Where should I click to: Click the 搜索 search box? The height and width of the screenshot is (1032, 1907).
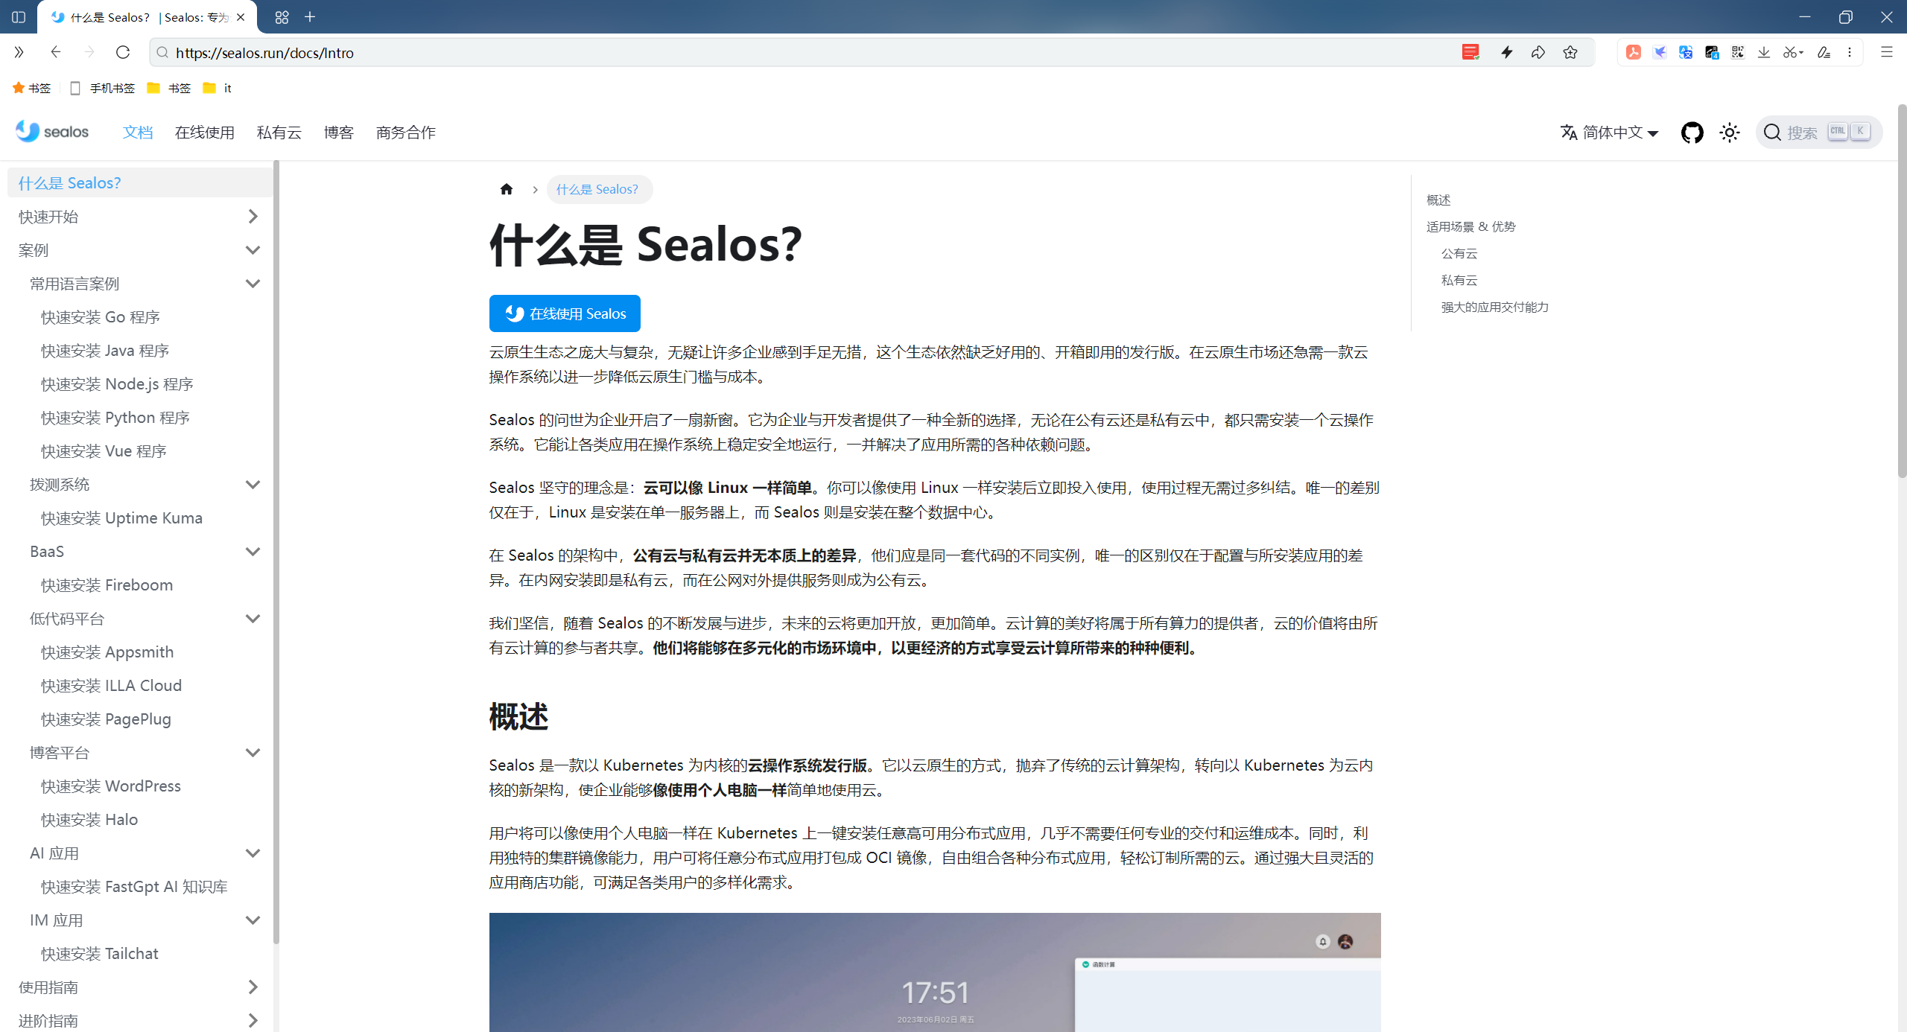pyautogui.click(x=1818, y=133)
